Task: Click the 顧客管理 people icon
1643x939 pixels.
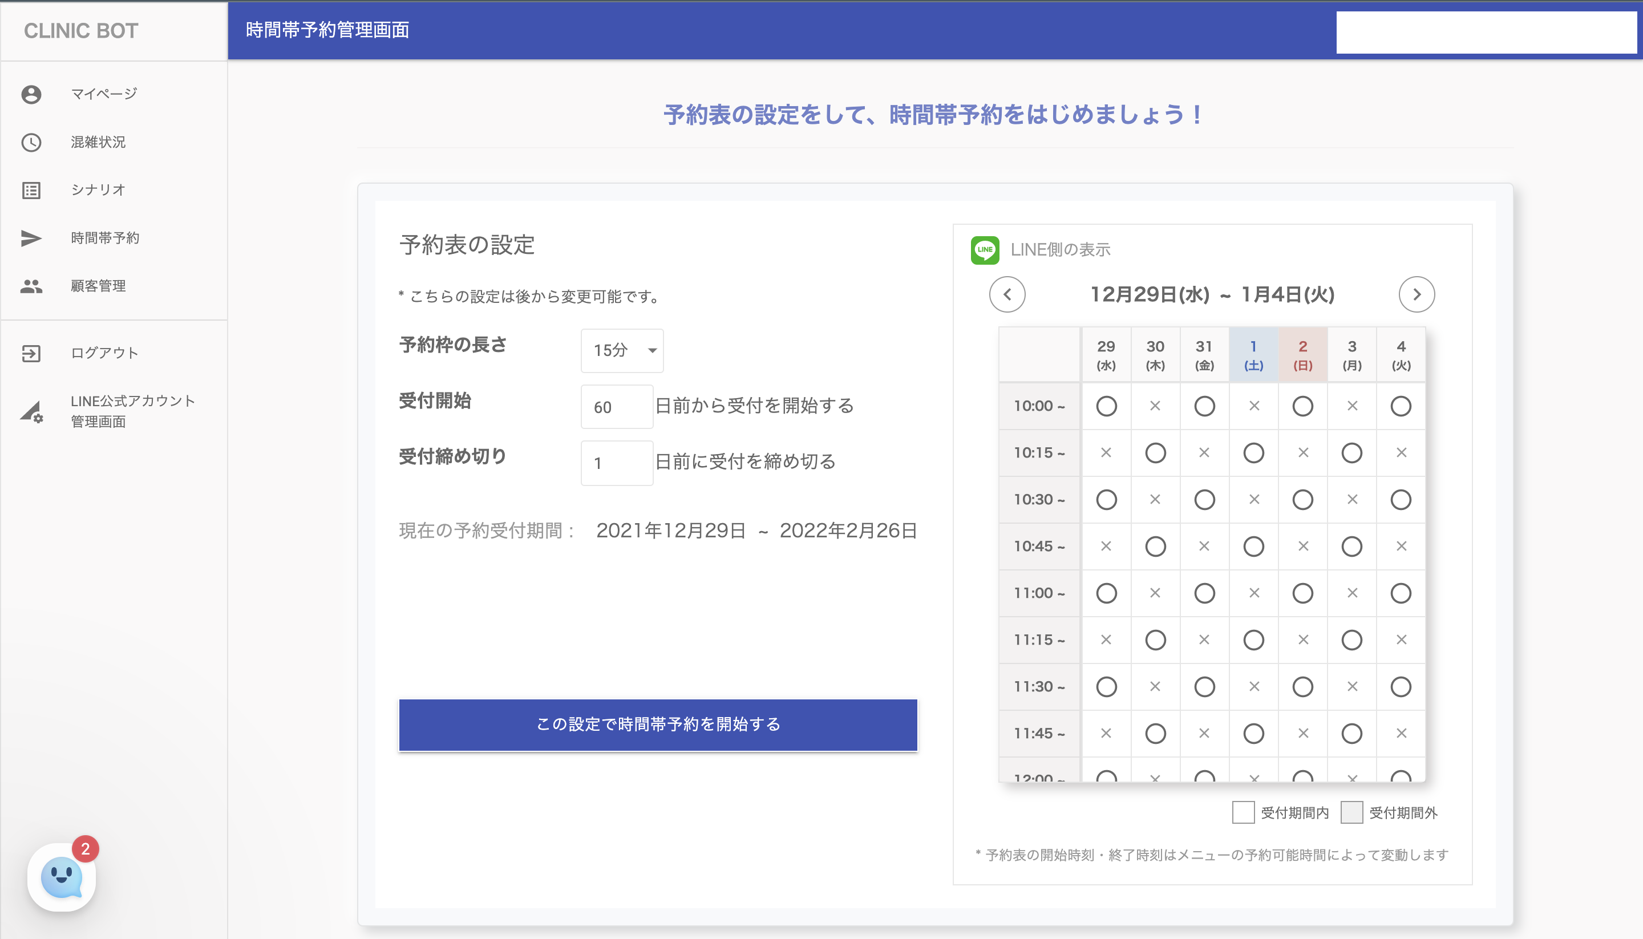Action: coord(31,286)
